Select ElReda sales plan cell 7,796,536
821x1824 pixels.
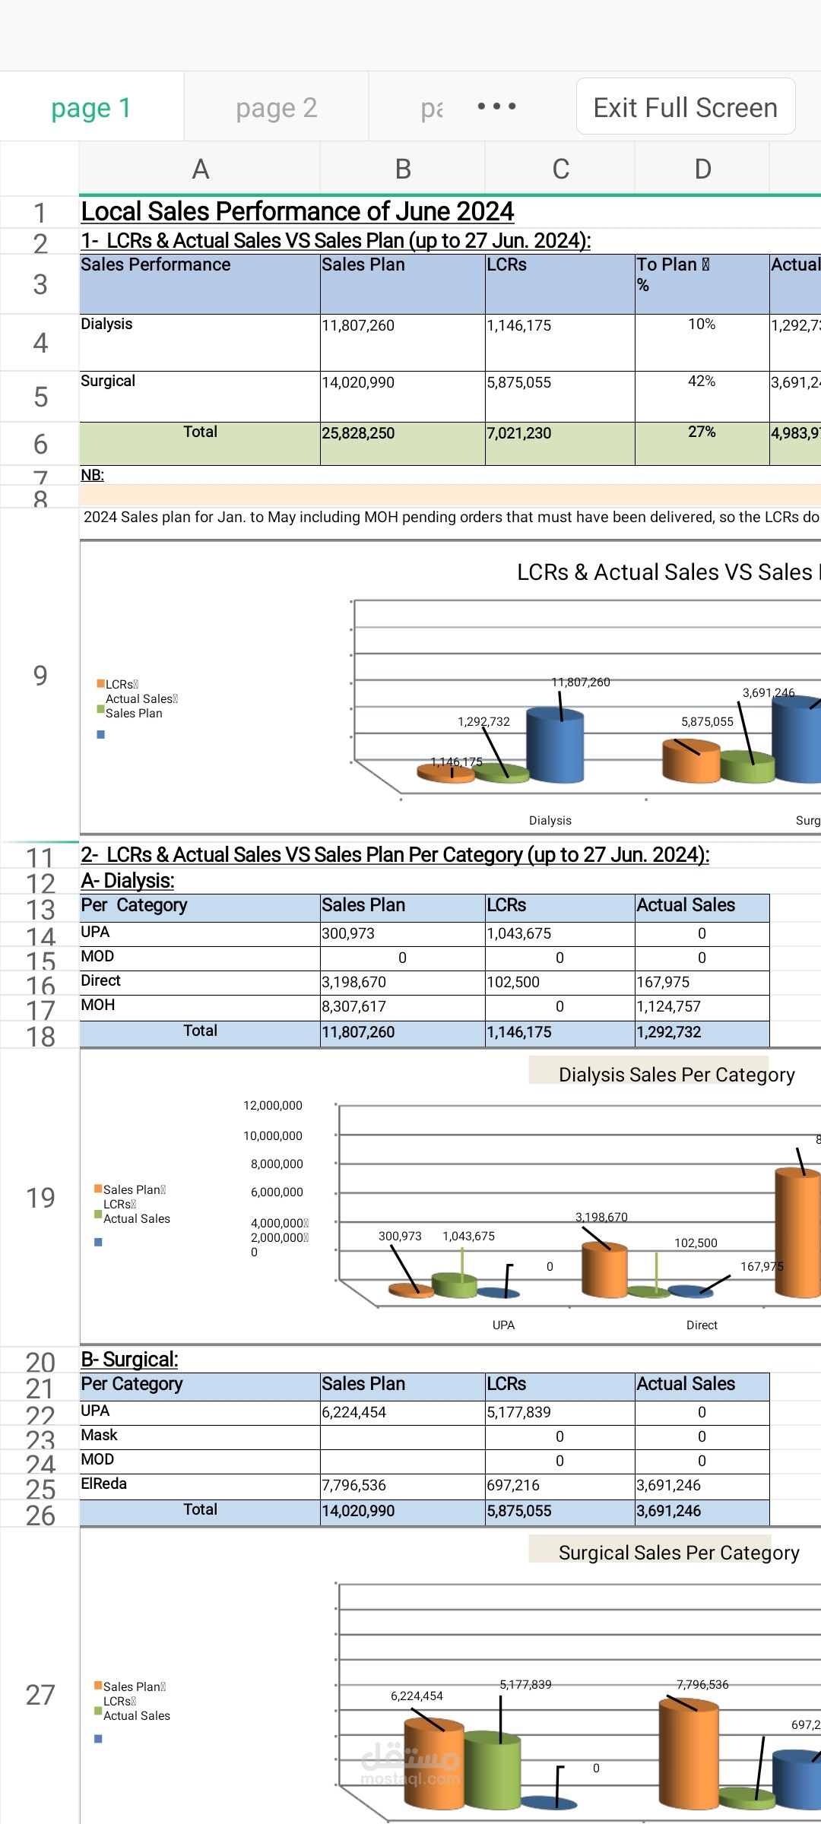(x=403, y=1486)
